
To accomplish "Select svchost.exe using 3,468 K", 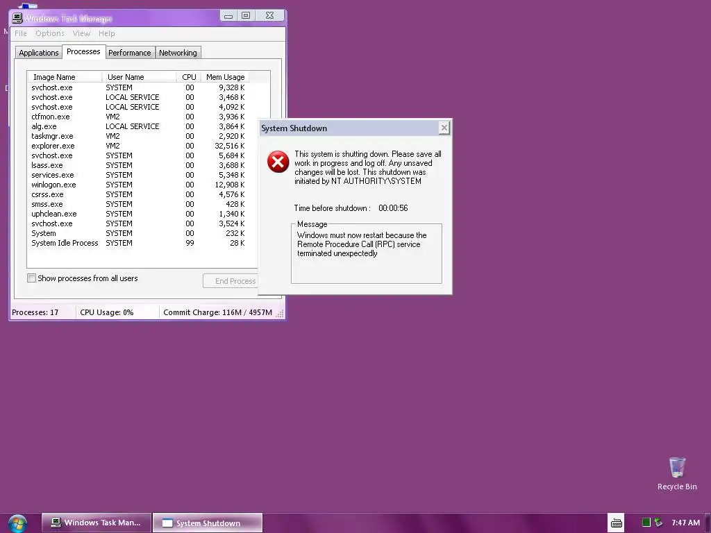I will pyautogui.click(x=138, y=97).
